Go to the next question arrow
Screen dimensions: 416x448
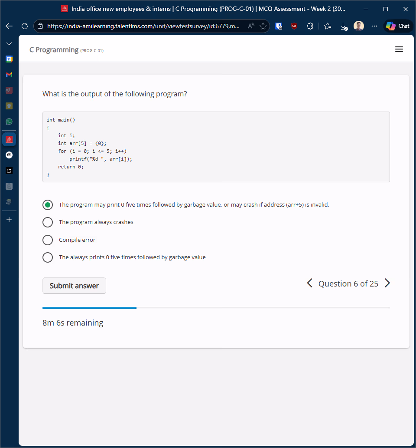pyautogui.click(x=387, y=283)
